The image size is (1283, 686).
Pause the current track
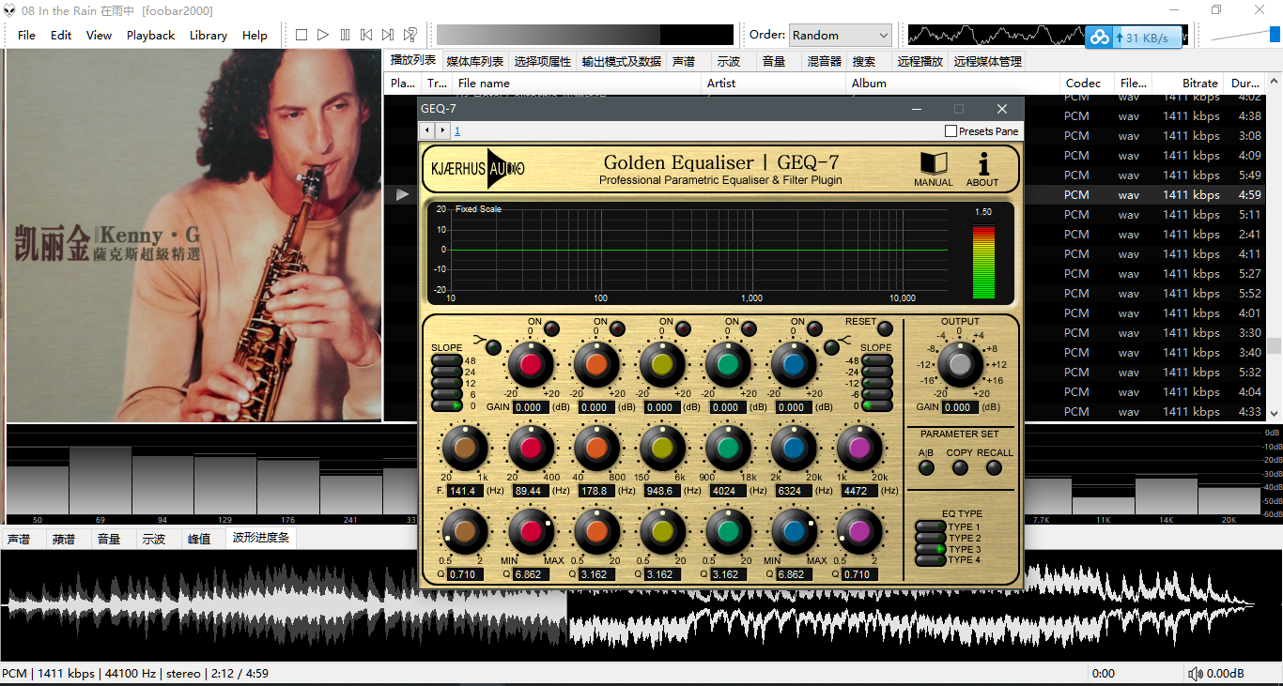coord(345,35)
